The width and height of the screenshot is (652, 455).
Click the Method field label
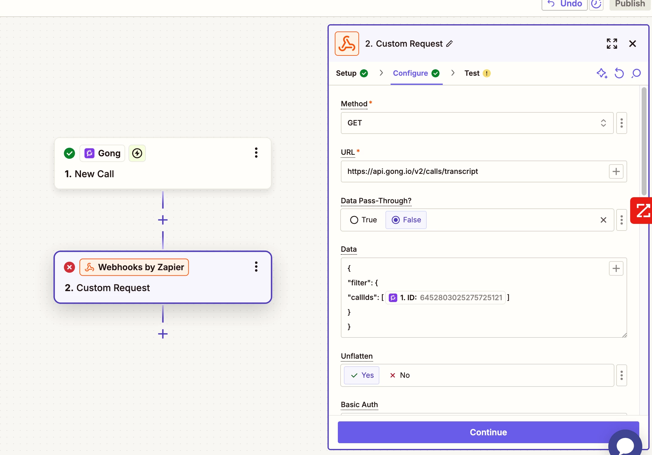(354, 104)
